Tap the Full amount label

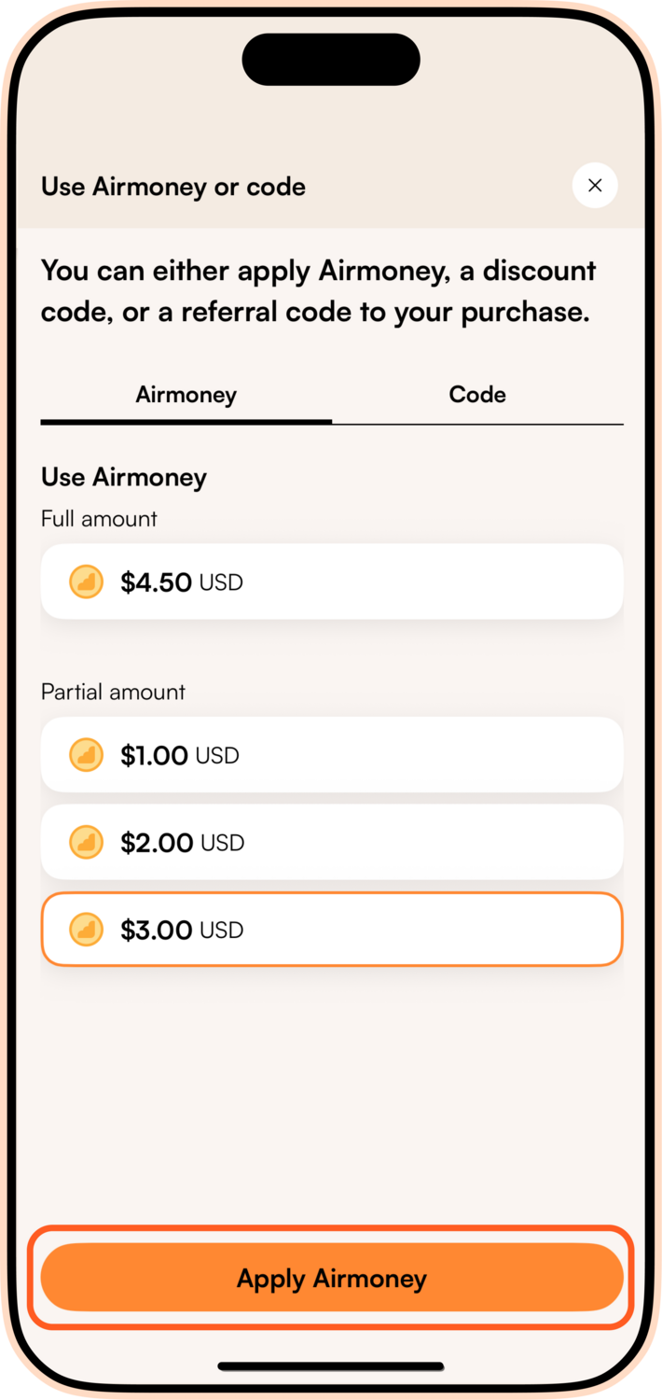99,519
